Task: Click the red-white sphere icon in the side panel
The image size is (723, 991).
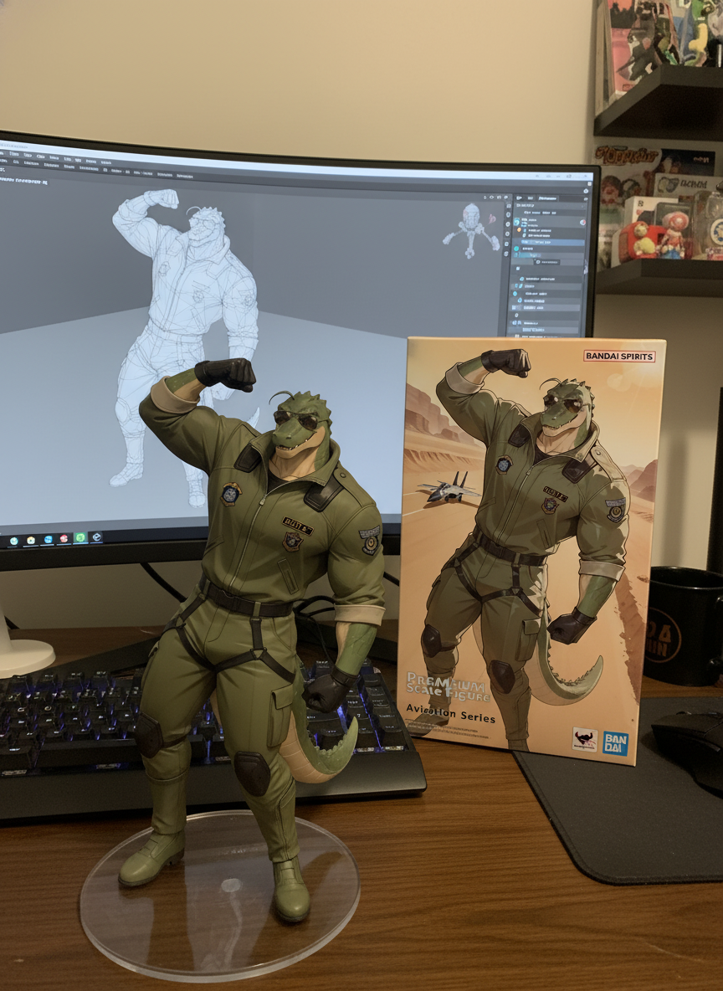Action: pos(582,223)
